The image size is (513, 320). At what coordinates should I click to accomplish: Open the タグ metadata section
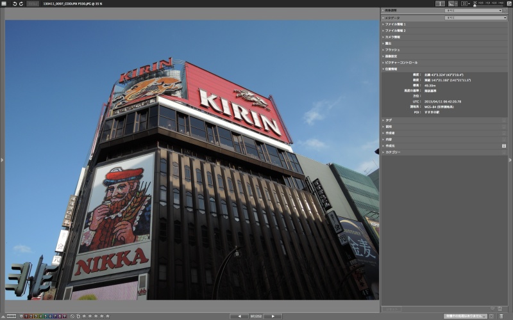[x=389, y=120]
